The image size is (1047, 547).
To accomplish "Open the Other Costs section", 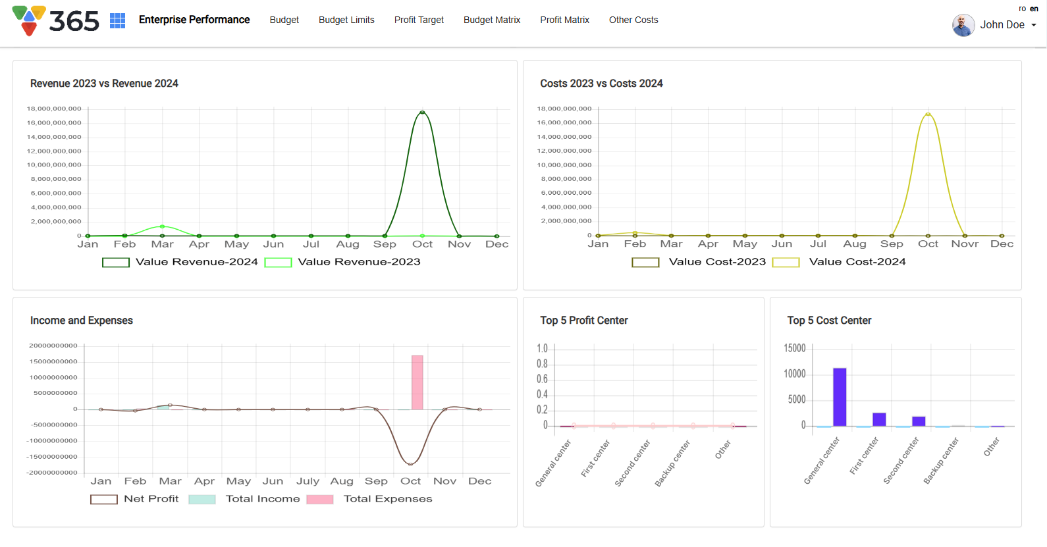I will tap(633, 20).
